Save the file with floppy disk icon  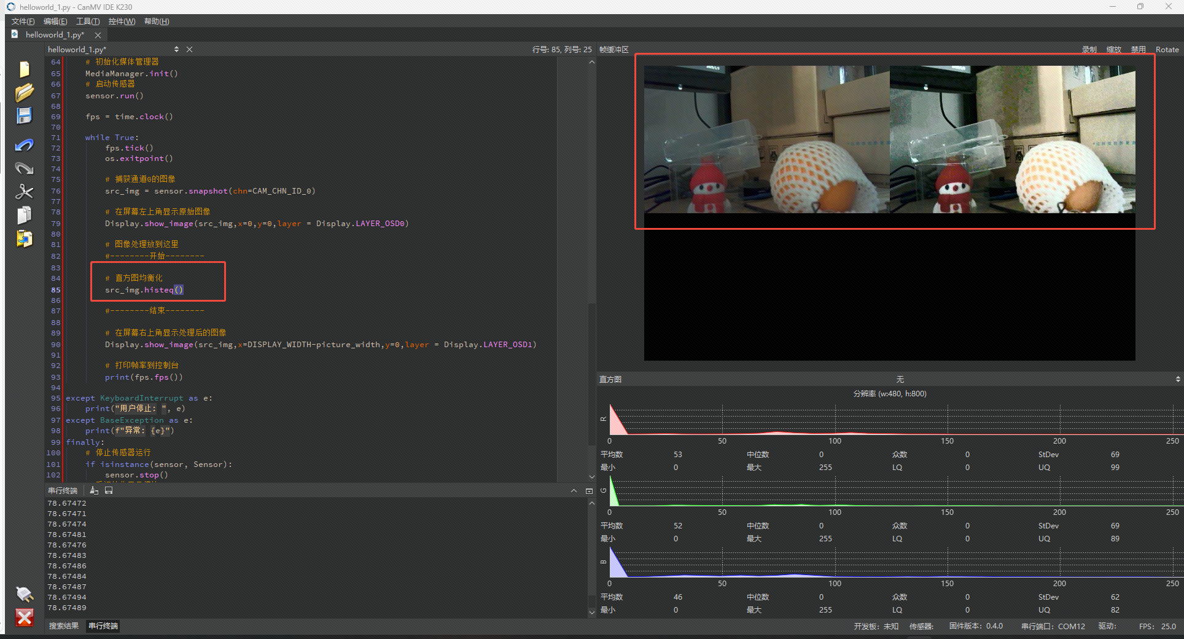(x=24, y=116)
